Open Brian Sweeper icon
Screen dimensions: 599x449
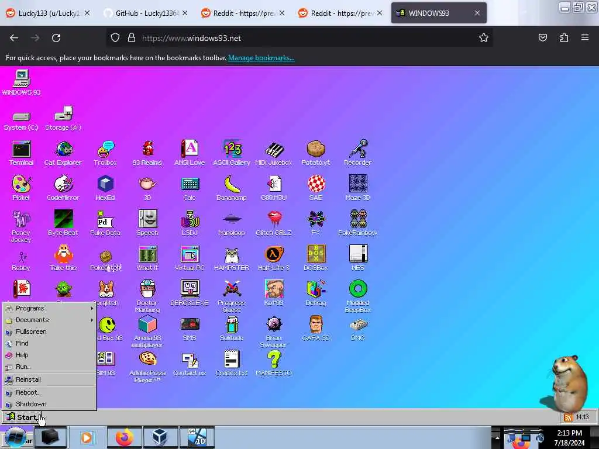pos(274,331)
